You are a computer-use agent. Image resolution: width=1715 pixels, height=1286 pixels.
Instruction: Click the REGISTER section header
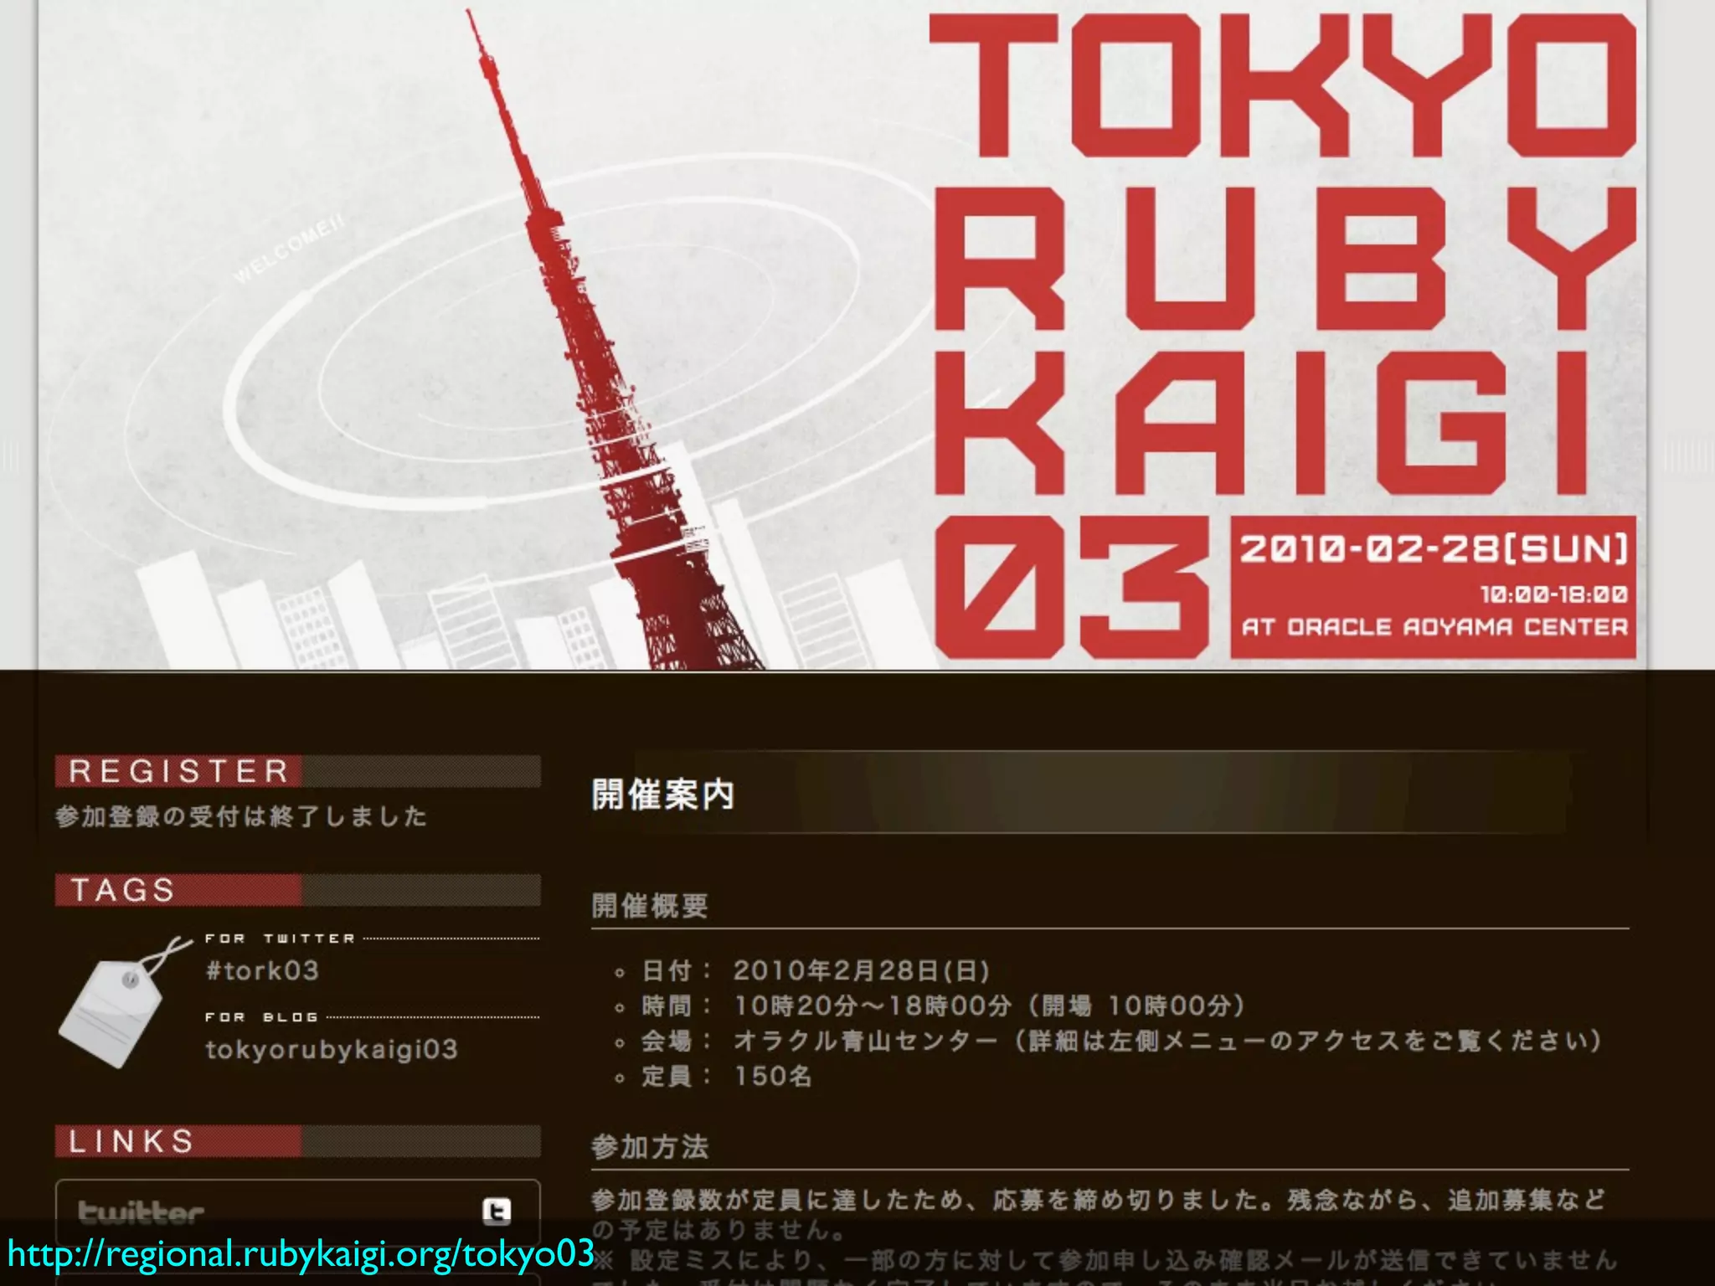tap(298, 771)
